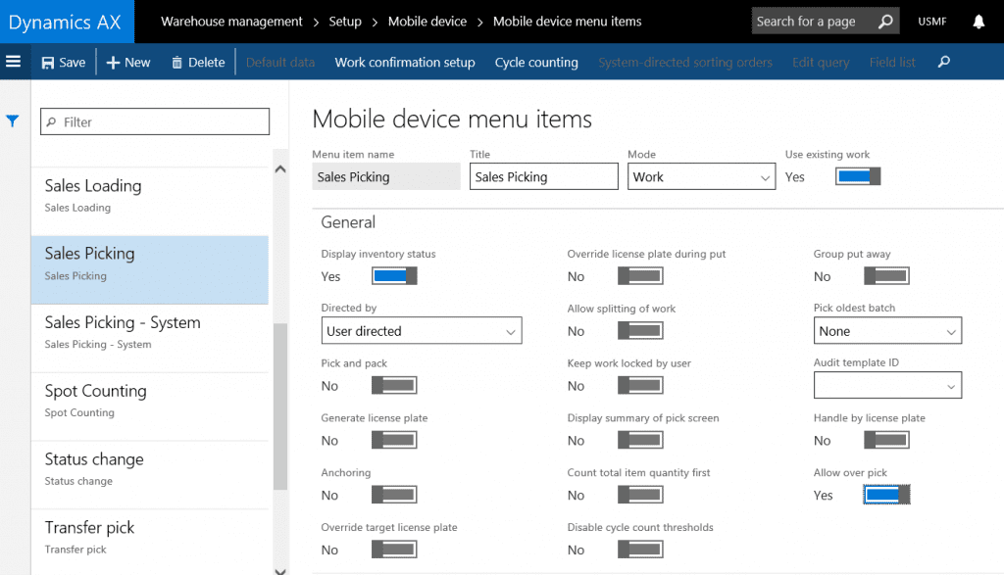Click the Delete trash icon

(177, 63)
